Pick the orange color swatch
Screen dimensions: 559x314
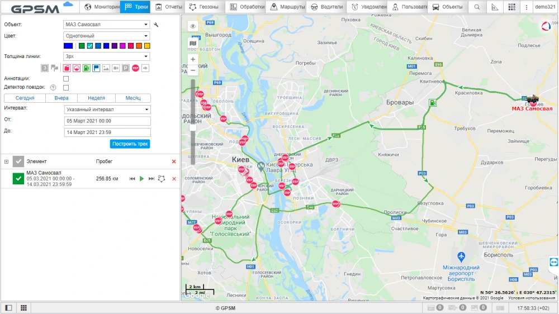[139, 46]
